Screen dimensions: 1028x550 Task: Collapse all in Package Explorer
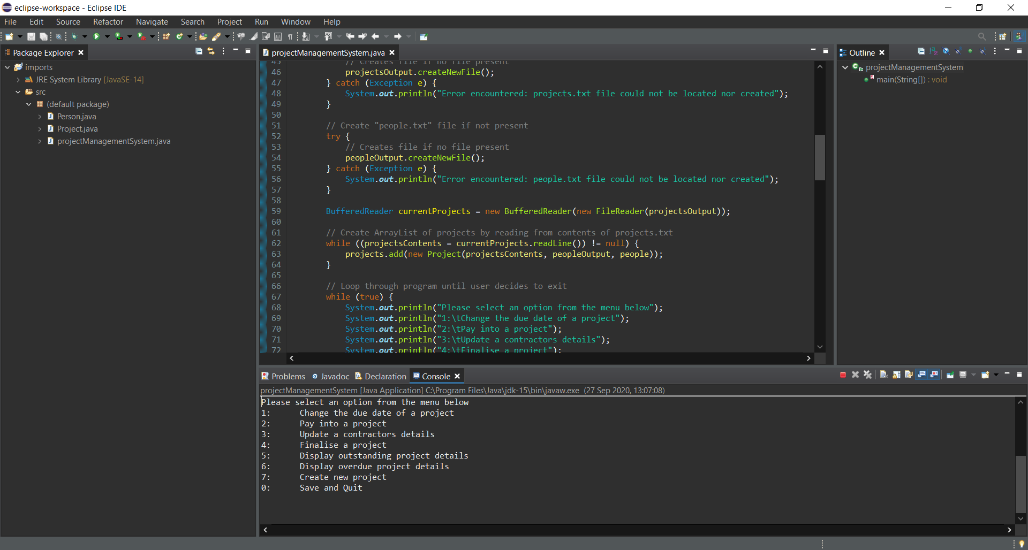[x=199, y=51]
